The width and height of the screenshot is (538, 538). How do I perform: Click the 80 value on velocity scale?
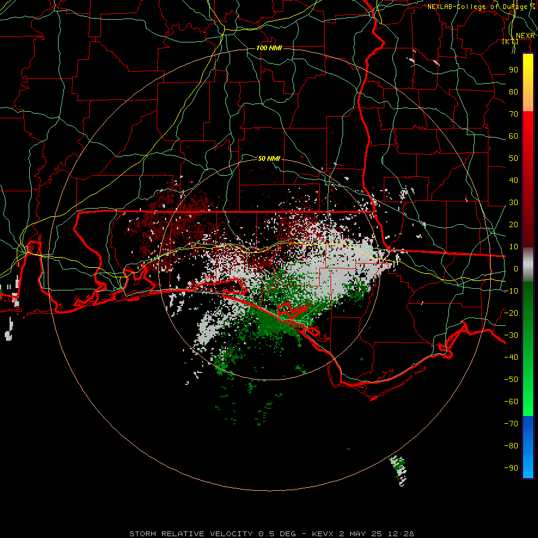click(x=513, y=92)
